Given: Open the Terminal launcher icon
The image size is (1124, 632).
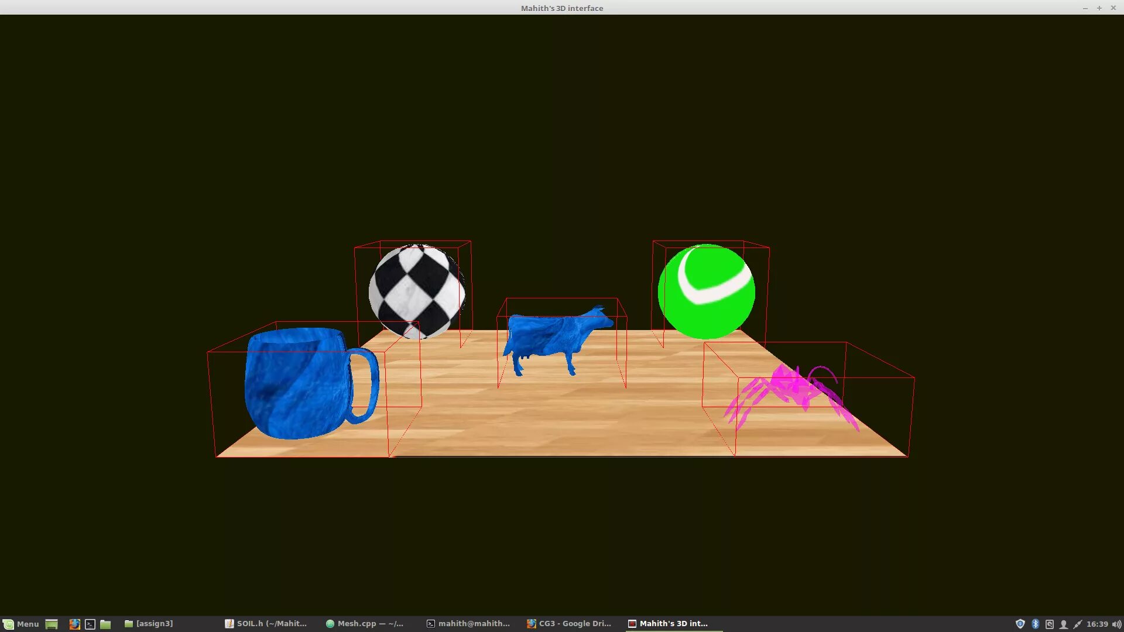Looking at the screenshot, I should coord(90,624).
